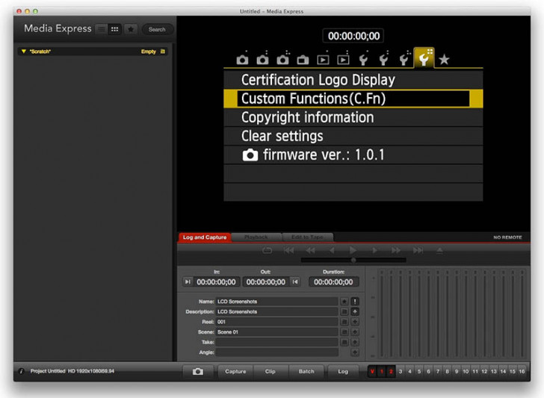Jump to end with skip-forward button
Viewport: 544px width, 398px height.
418,250
